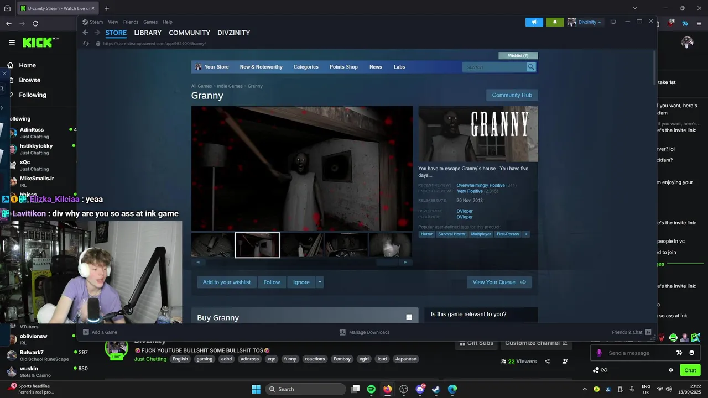This screenshot has width=708, height=398.
Task: Enter Steam Big Picture mode
Action: (613, 22)
